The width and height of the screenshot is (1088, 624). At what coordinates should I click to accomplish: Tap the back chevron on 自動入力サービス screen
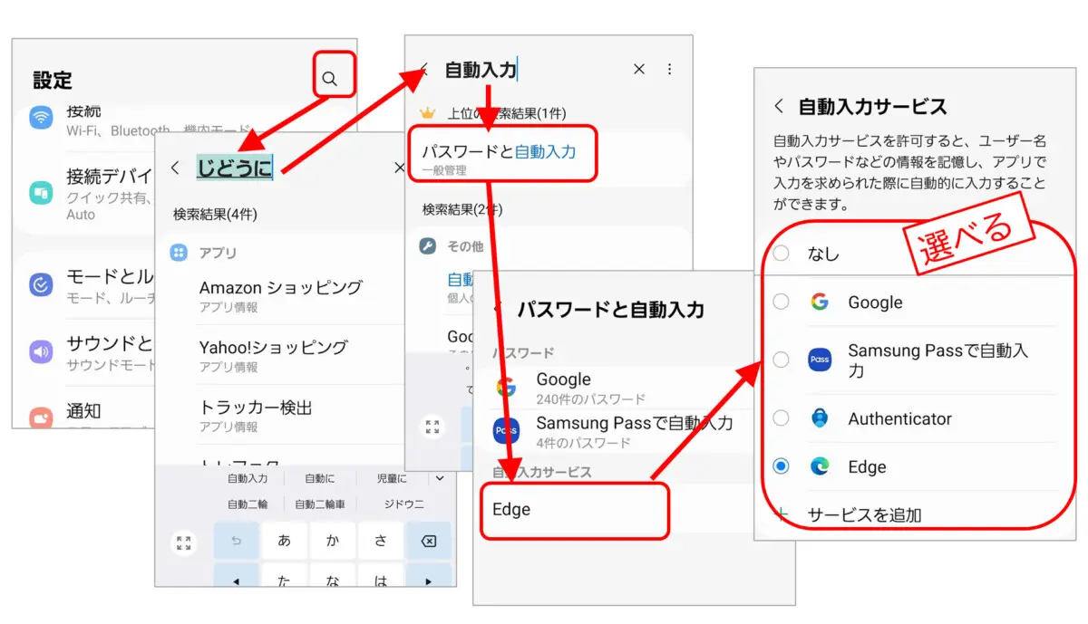(x=780, y=106)
